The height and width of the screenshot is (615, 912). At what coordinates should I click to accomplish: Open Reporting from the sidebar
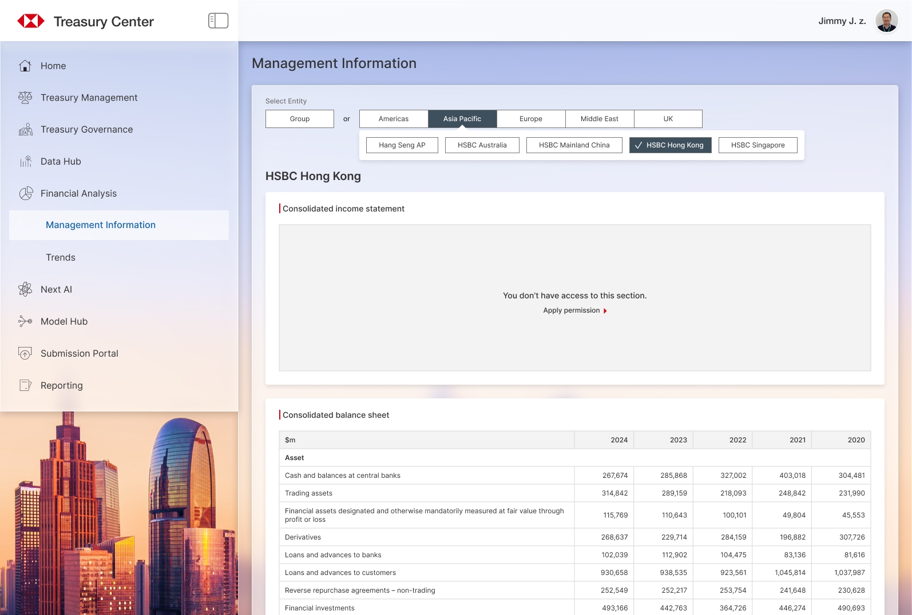62,385
